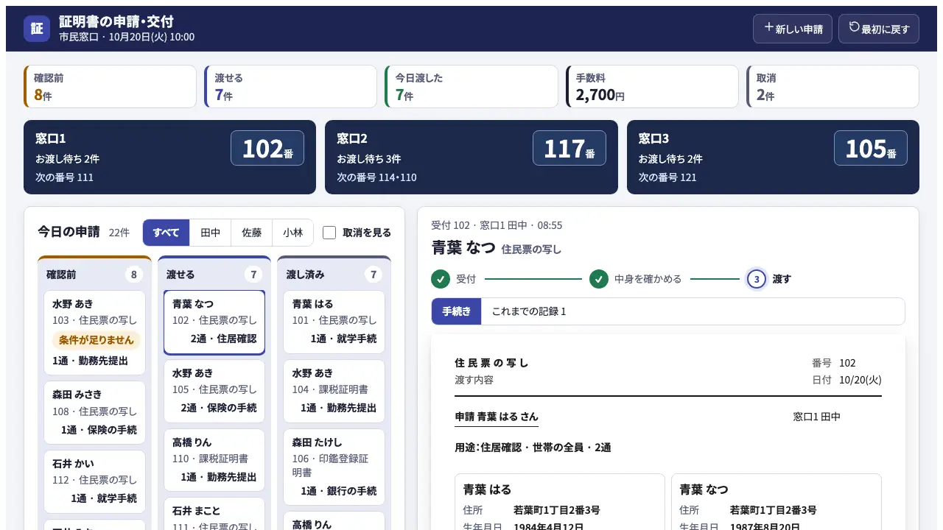This screenshot has height=530, width=943.
Task: Click the 受付 102・窓口1 田中・08:55 line
Action: tap(497, 225)
